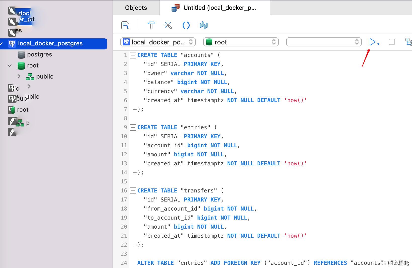The image size is (412, 268).
Task: Collapse the entries CREATE TABLE code block
Action: [133, 127]
